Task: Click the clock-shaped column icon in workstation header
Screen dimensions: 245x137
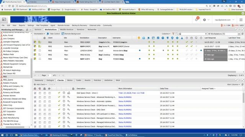Action: (x=187, y=38)
